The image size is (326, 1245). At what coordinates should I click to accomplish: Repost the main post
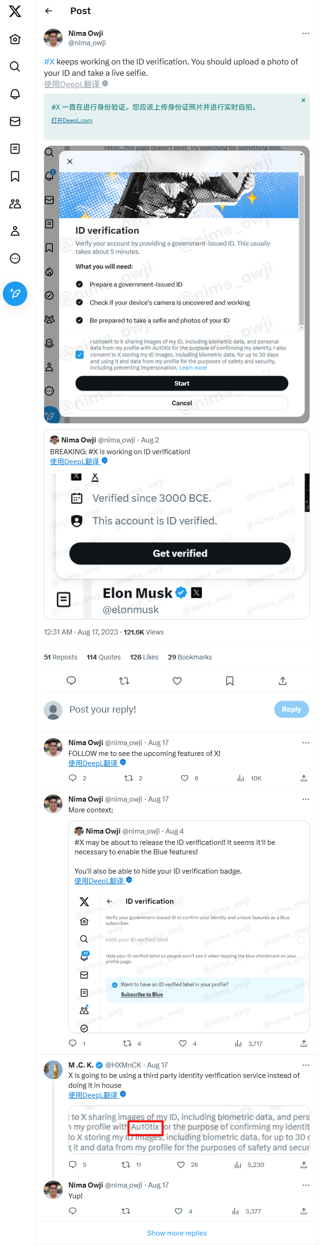click(124, 681)
